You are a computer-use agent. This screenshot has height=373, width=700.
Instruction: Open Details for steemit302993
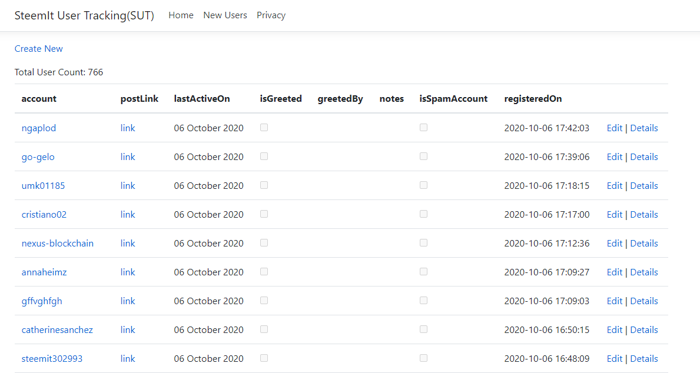click(644, 359)
